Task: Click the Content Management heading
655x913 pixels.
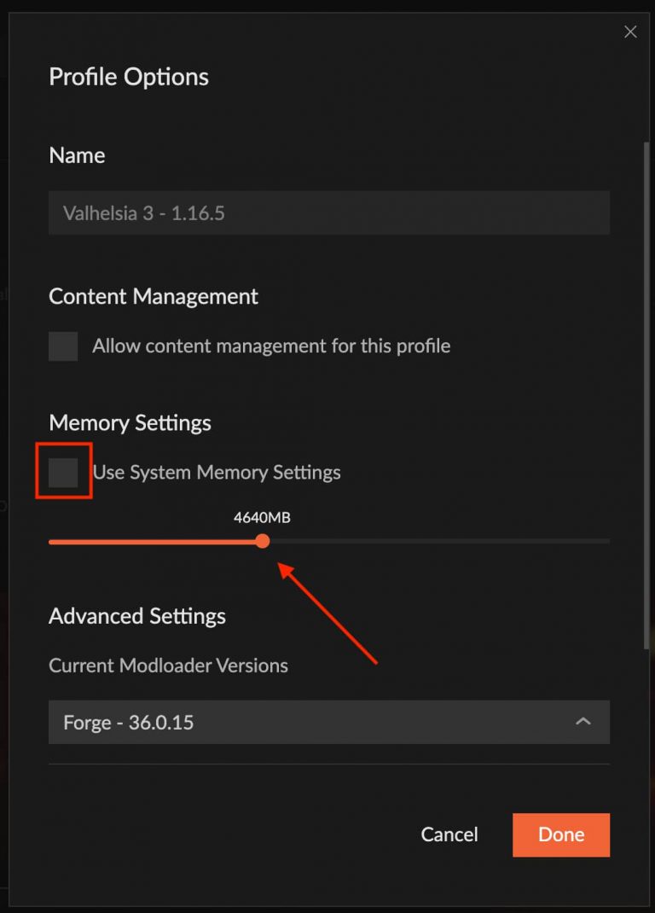Action: (154, 296)
